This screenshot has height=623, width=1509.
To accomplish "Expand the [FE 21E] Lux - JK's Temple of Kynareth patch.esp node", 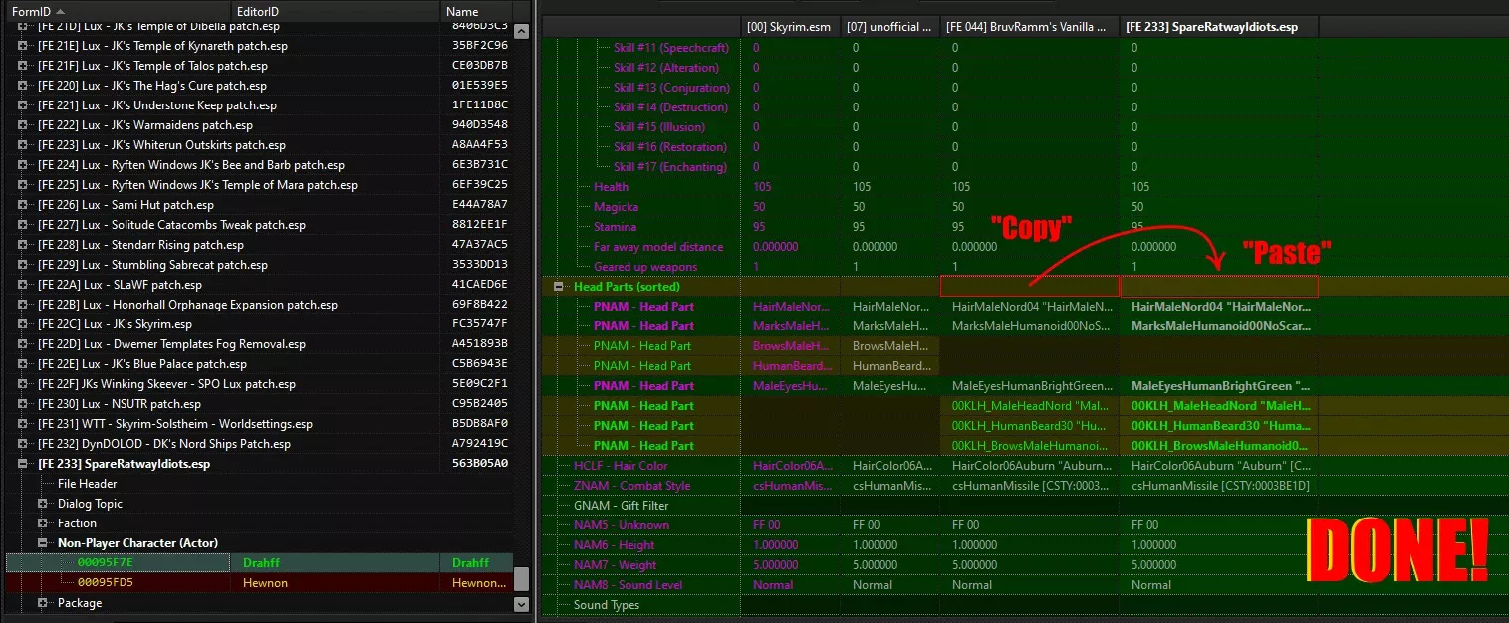I will (x=24, y=46).
